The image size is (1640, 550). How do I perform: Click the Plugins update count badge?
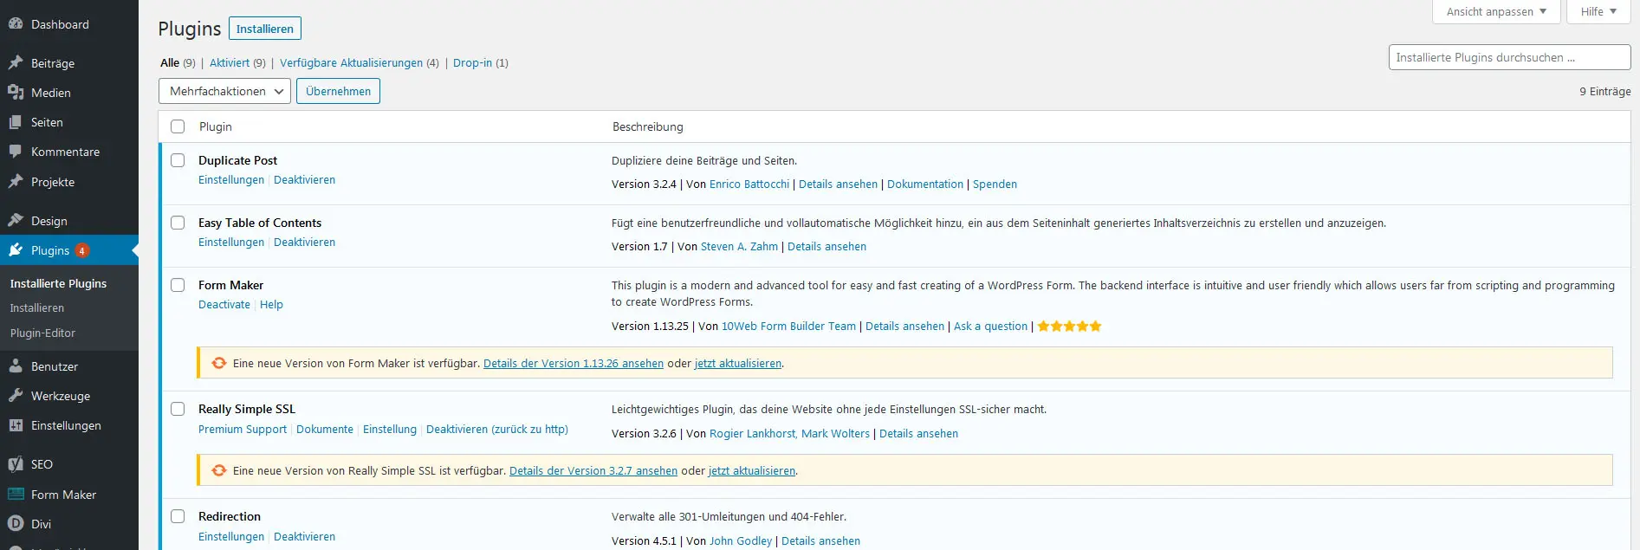(82, 250)
